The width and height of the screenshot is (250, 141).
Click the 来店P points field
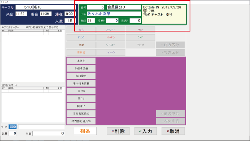(x=135, y=20)
